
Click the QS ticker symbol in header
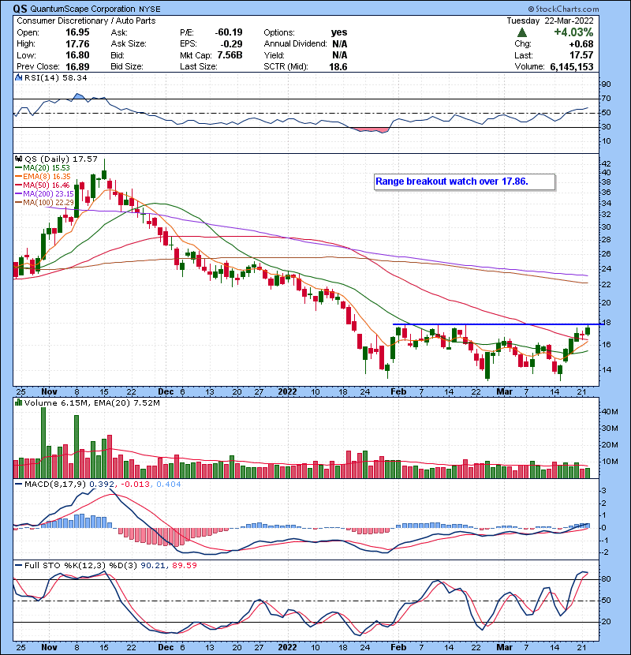[20, 9]
